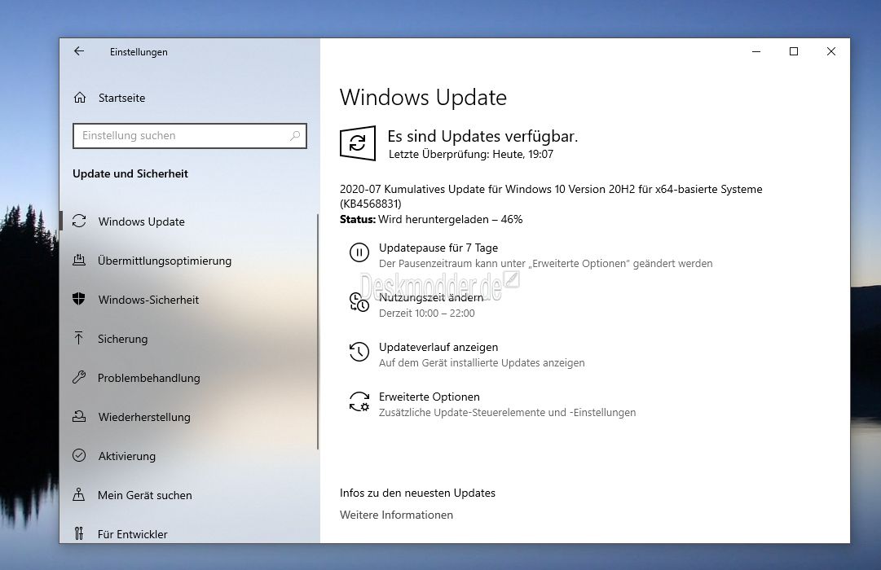The width and height of the screenshot is (881, 570).
Task: Maximize the Einstellungen window
Action: coord(793,51)
